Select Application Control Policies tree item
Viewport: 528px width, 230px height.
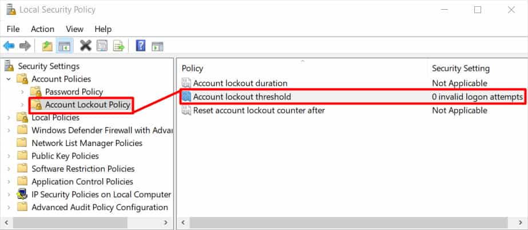tap(82, 181)
